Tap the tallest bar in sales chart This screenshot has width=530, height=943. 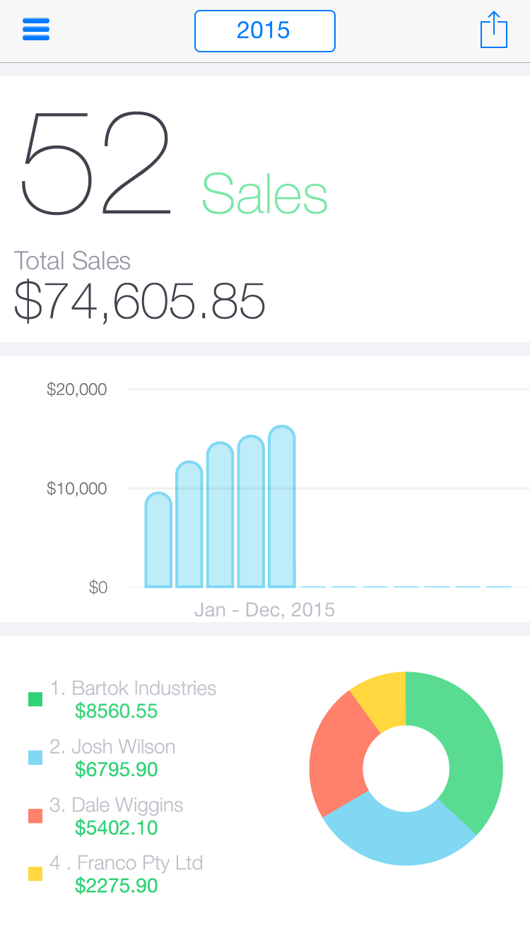282,508
